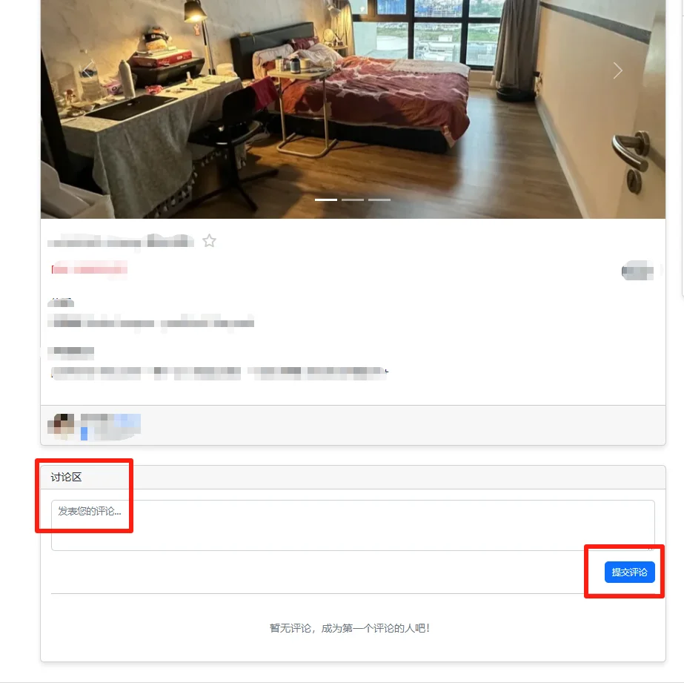Click the red blurred price tag
Viewport: 684px width, 683px height.
(x=90, y=268)
